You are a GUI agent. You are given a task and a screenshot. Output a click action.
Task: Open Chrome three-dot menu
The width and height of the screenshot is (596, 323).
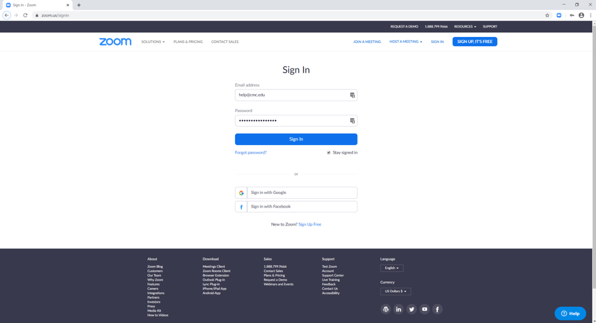pos(591,15)
